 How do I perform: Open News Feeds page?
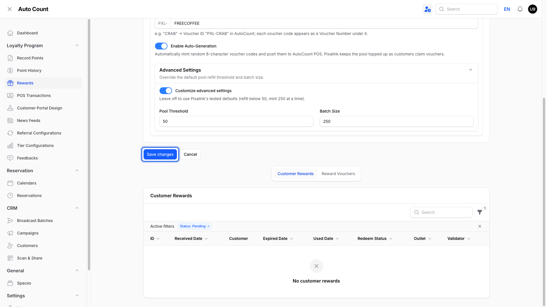click(43, 121)
